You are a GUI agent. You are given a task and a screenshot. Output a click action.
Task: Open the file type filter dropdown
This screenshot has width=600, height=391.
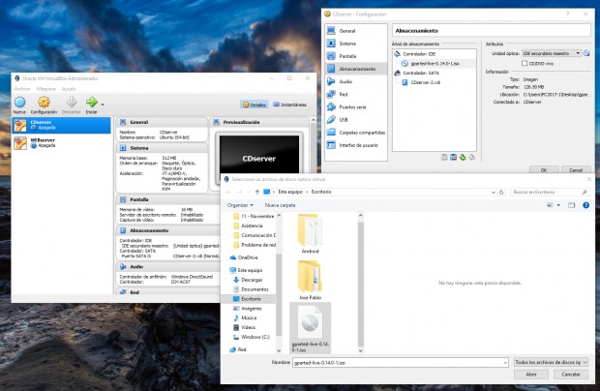(x=551, y=362)
